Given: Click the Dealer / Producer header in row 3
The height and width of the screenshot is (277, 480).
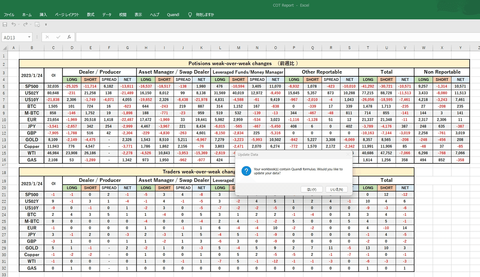Looking at the screenshot, I should click(100, 72).
